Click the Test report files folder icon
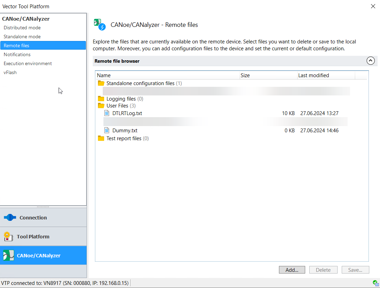This screenshot has width=380, height=288. tap(101, 138)
